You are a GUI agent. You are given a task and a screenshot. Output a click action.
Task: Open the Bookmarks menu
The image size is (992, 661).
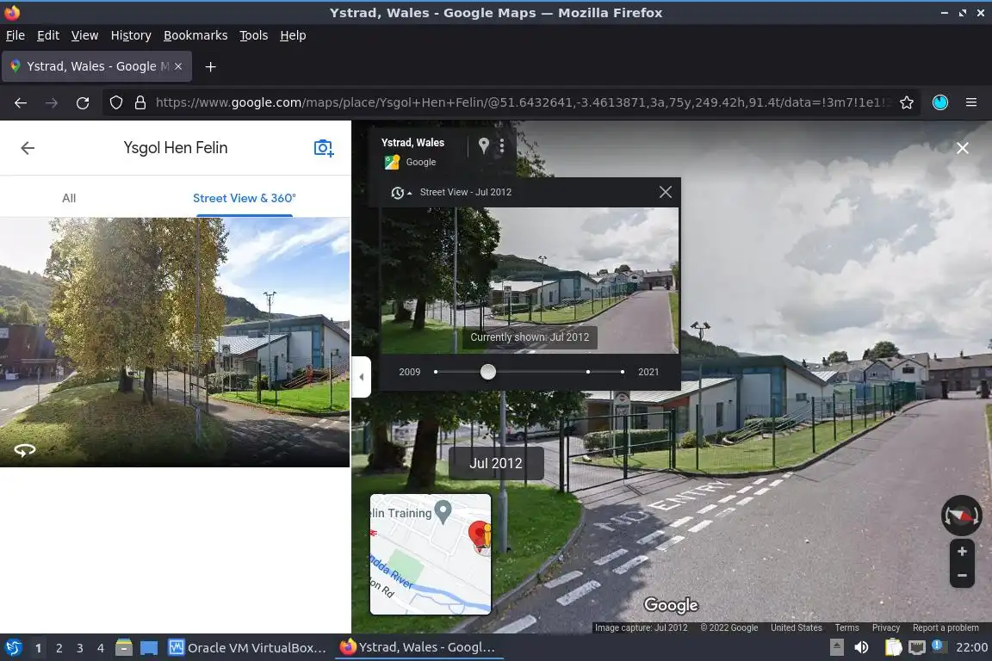[195, 35]
